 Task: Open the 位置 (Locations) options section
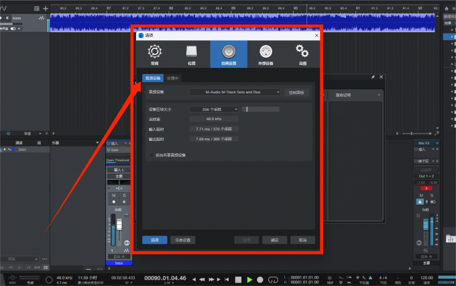tap(191, 54)
